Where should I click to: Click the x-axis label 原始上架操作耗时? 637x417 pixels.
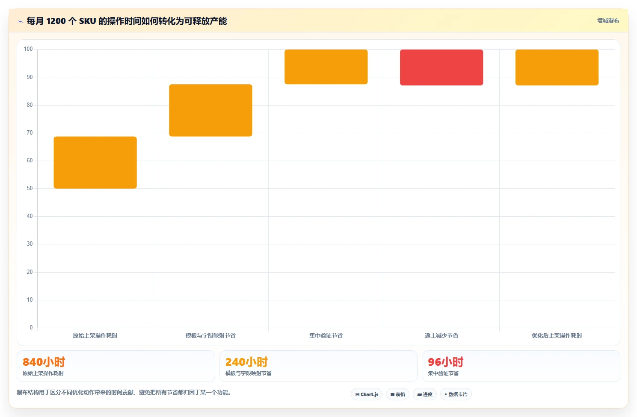[x=95, y=335]
